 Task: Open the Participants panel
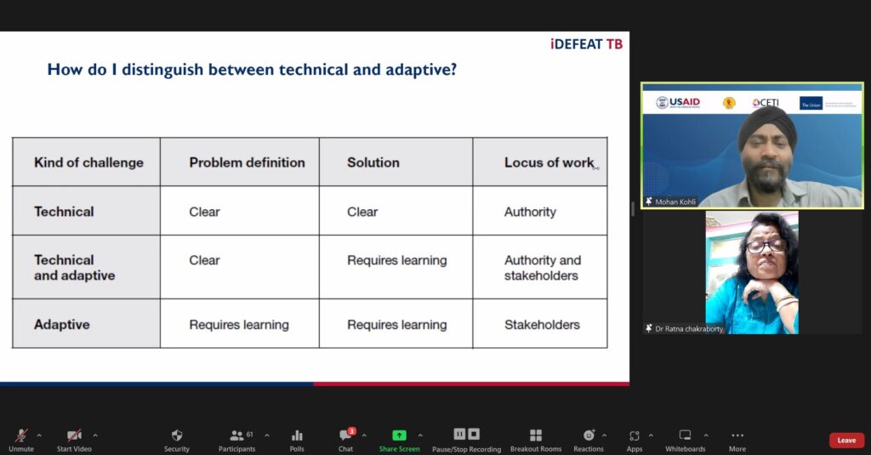[236, 435]
